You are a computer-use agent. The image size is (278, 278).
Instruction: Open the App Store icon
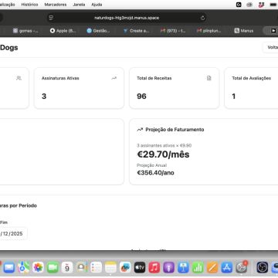[x=227, y=267]
